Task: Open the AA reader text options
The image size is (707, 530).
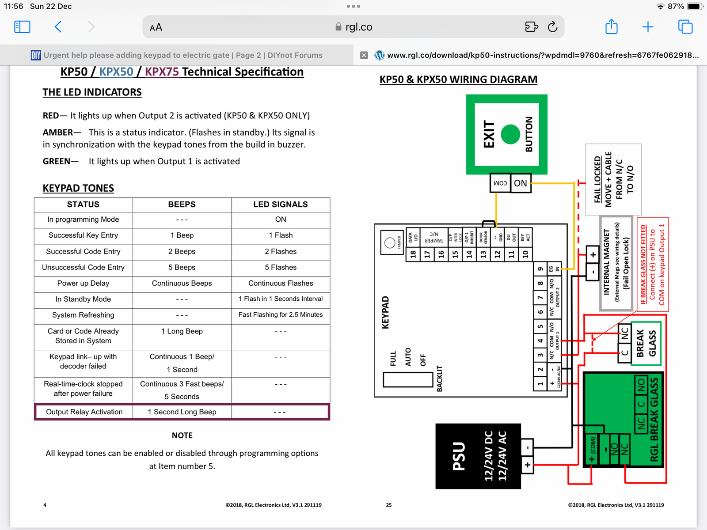Action: point(156,27)
